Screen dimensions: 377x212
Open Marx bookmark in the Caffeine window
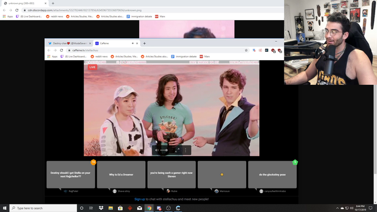click(x=204, y=57)
